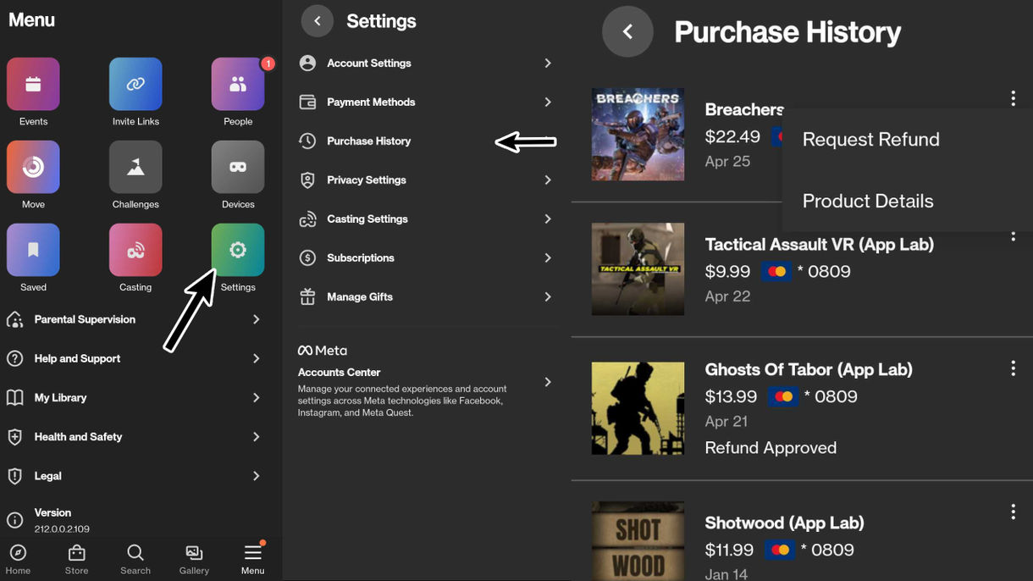1033x581 pixels.
Task: Go to the Search tab
Action: [135, 559]
